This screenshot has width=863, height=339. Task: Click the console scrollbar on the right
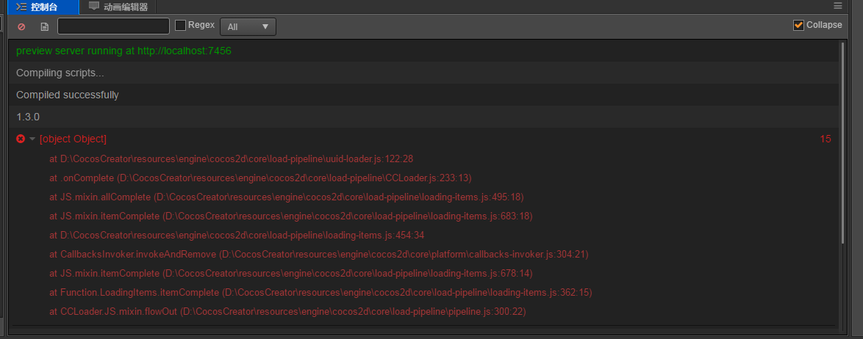(842, 147)
